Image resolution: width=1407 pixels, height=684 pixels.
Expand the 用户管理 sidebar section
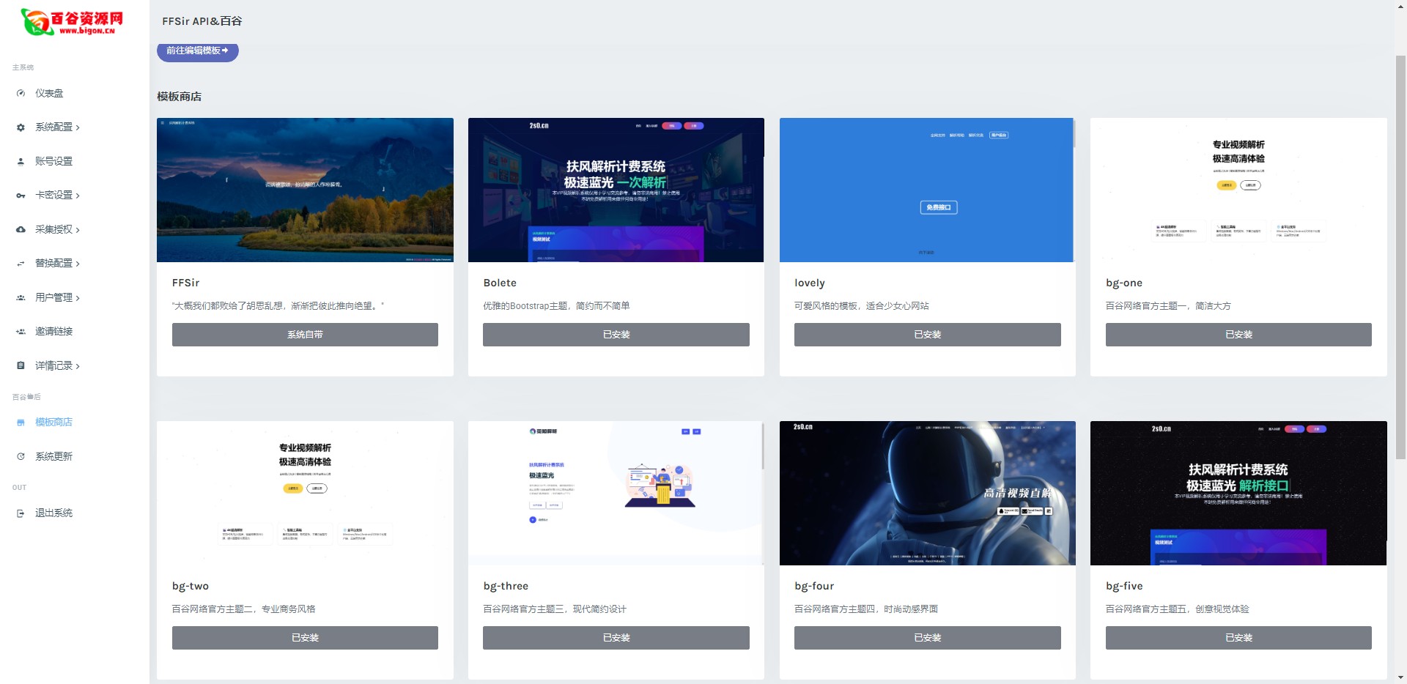[x=55, y=297]
